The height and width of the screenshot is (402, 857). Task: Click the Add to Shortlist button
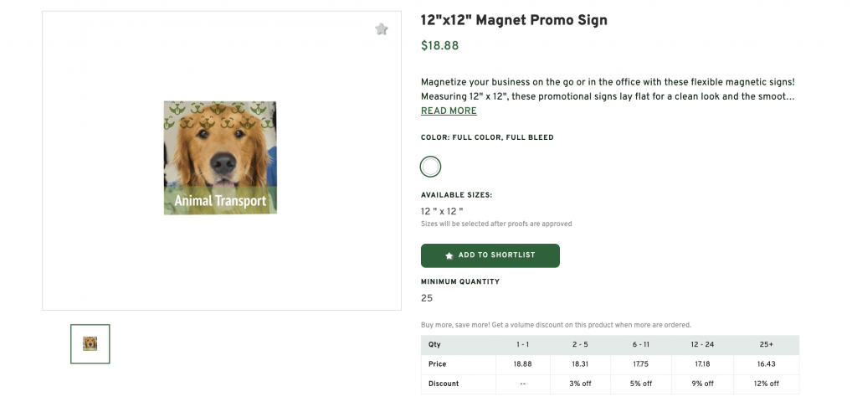(x=490, y=255)
